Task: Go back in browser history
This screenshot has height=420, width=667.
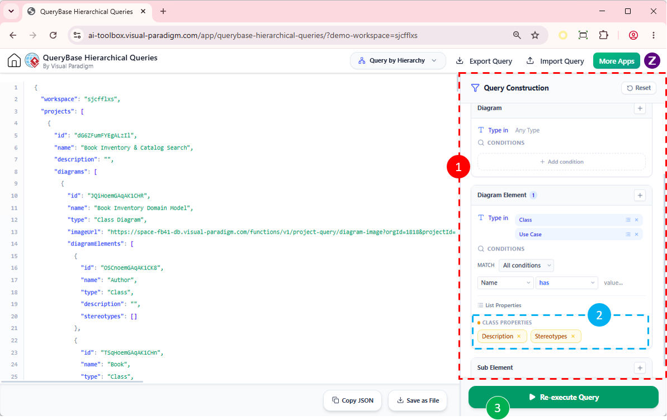Action: coord(13,35)
